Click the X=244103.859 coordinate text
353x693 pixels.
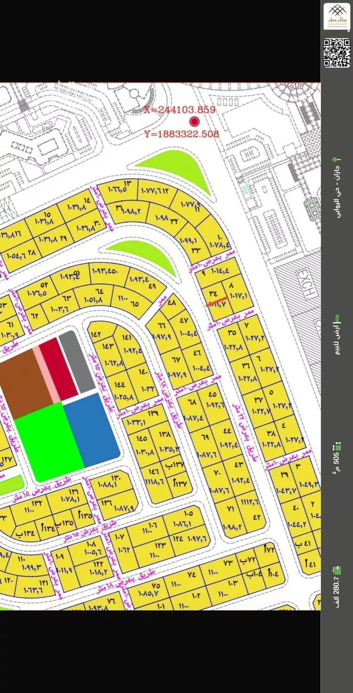[180, 110]
